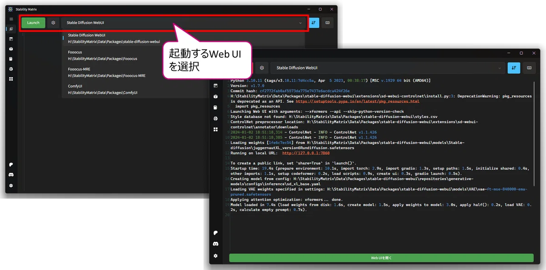Open Checkpoints sidebar icon in front window
The image size is (546, 270).
click(215, 108)
